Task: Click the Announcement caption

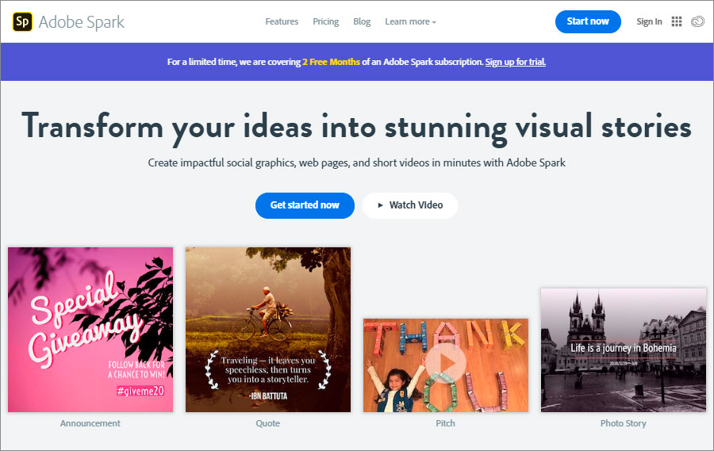Action: 90,423
